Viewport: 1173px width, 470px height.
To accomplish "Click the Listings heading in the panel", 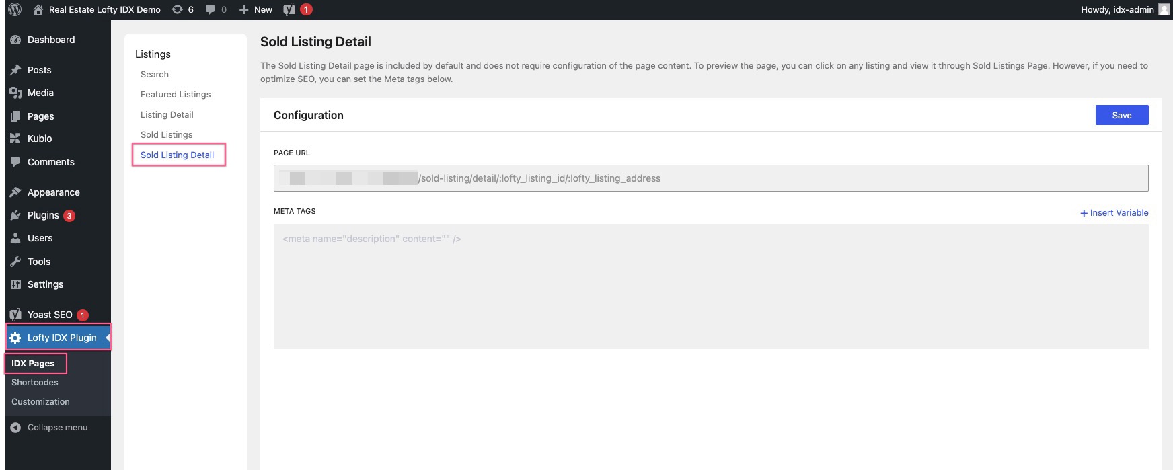I will 153,54.
